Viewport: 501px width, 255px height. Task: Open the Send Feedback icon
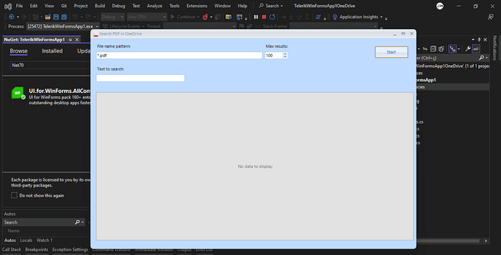coord(491,17)
